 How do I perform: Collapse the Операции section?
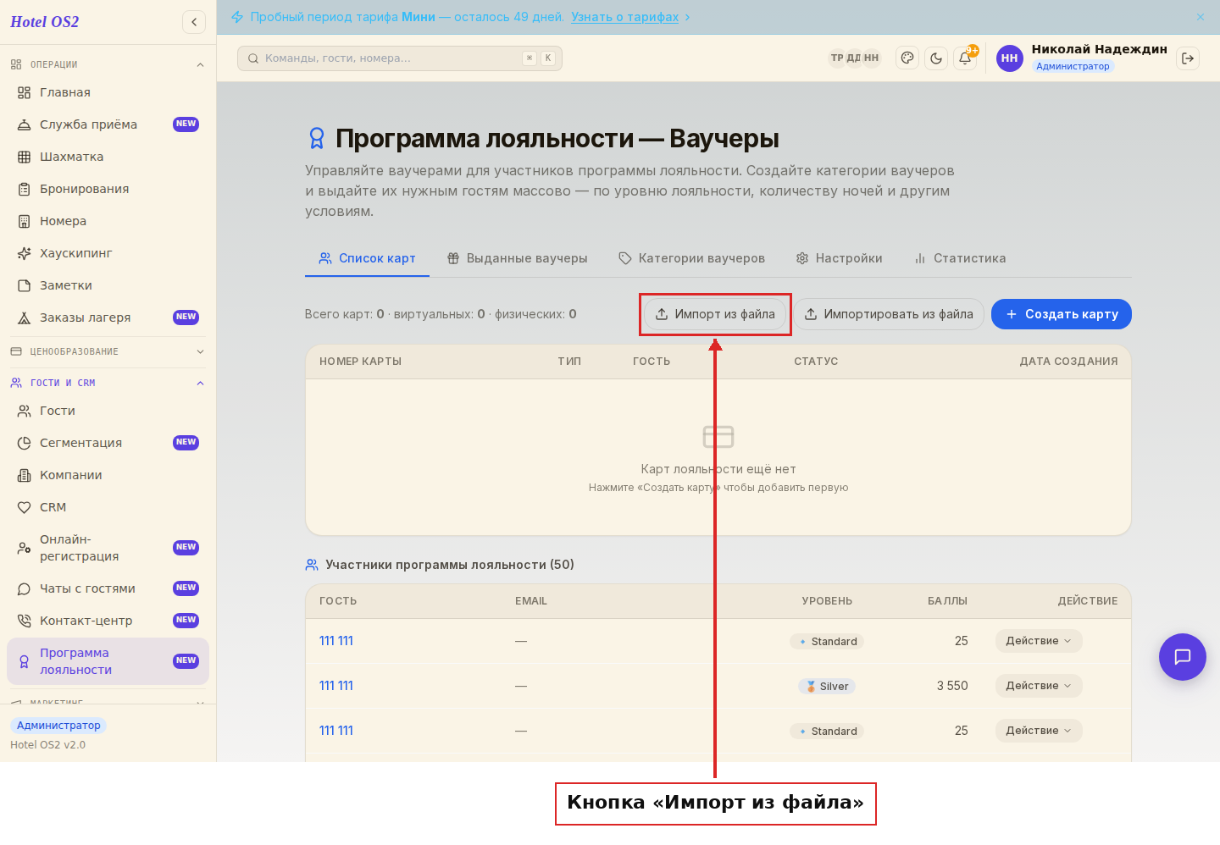point(108,64)
